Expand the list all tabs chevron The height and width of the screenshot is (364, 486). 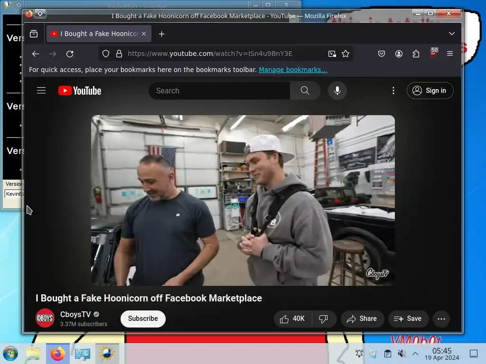tap(452, 34)
